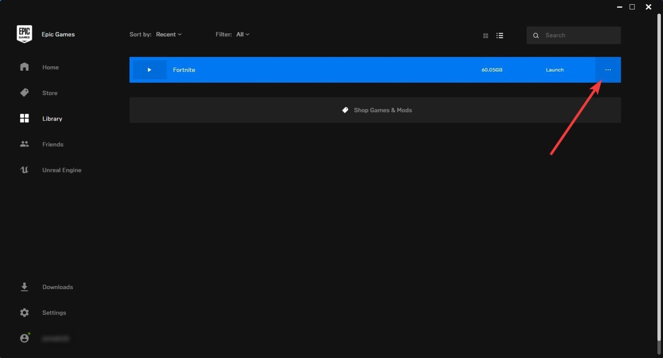Click the Epic Games logo icon

(24, 34)
